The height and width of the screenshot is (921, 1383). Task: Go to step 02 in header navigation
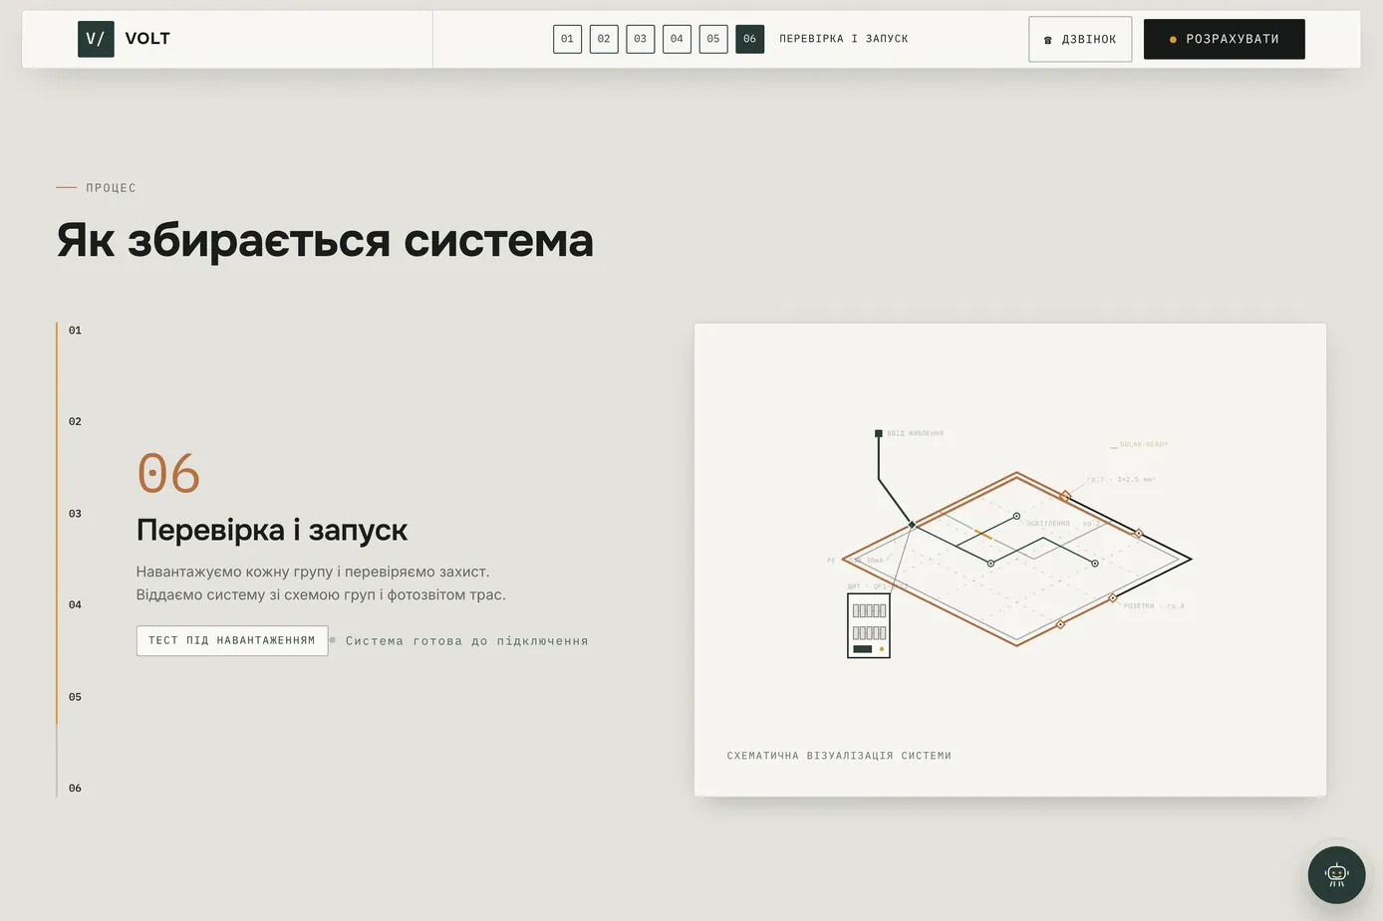coord(604,39)
